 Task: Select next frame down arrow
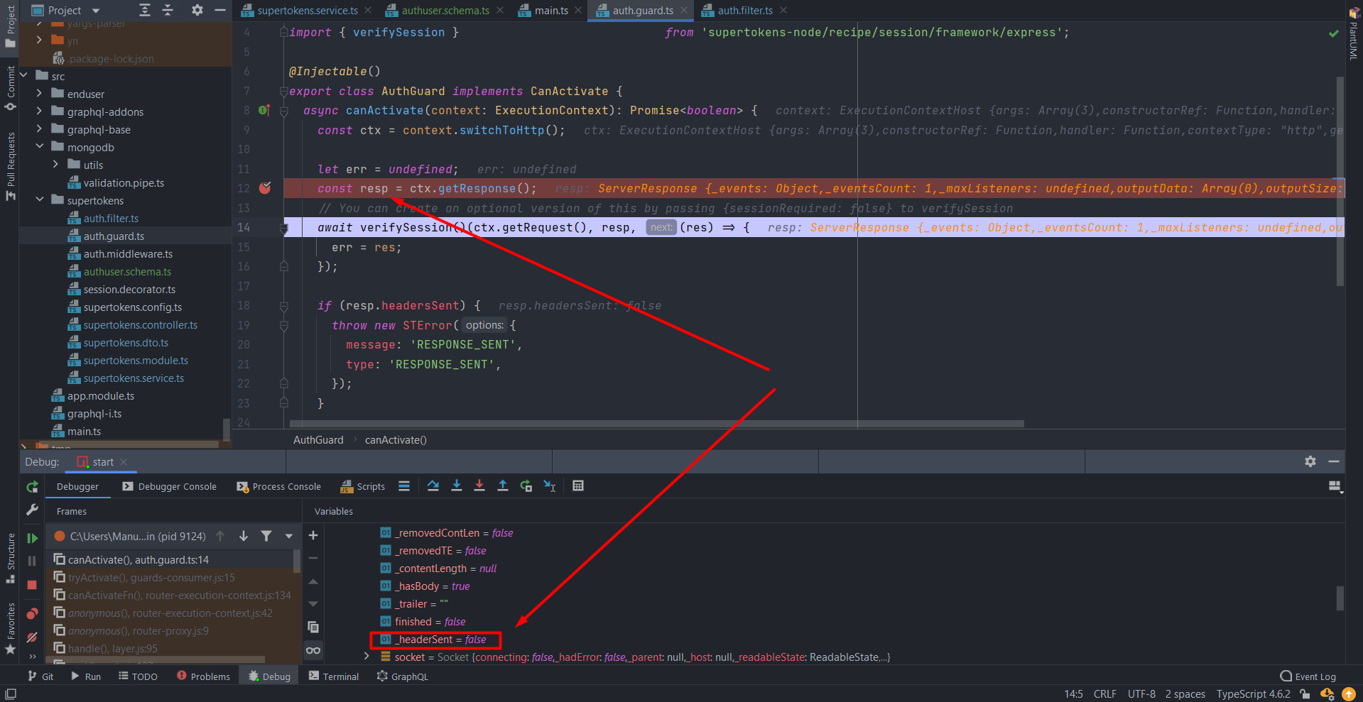[x=244, y=536]
